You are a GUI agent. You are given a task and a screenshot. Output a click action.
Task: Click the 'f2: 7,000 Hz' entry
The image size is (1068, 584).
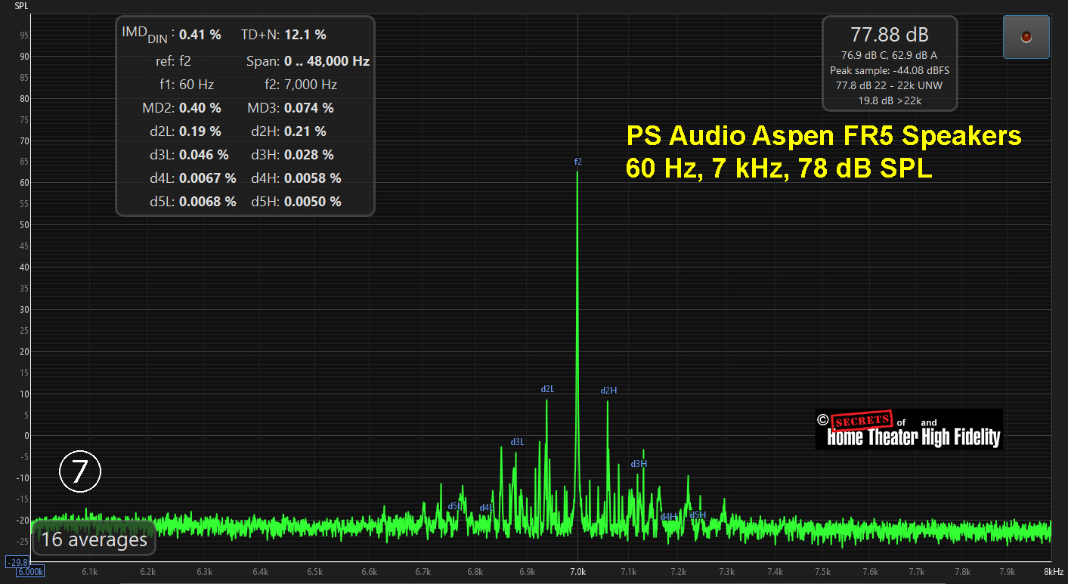pos(302,85)
